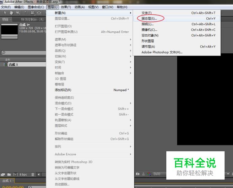This screenshot has height=188, width=233.
Task: Expand the 遮罩(M) submenu
Action: coord(90,39)
